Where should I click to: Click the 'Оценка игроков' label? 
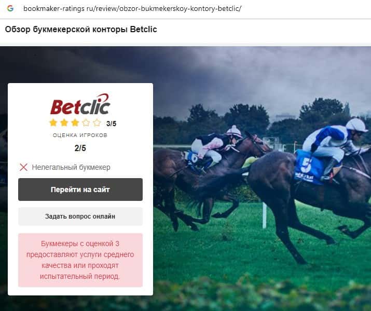[80, 135]
